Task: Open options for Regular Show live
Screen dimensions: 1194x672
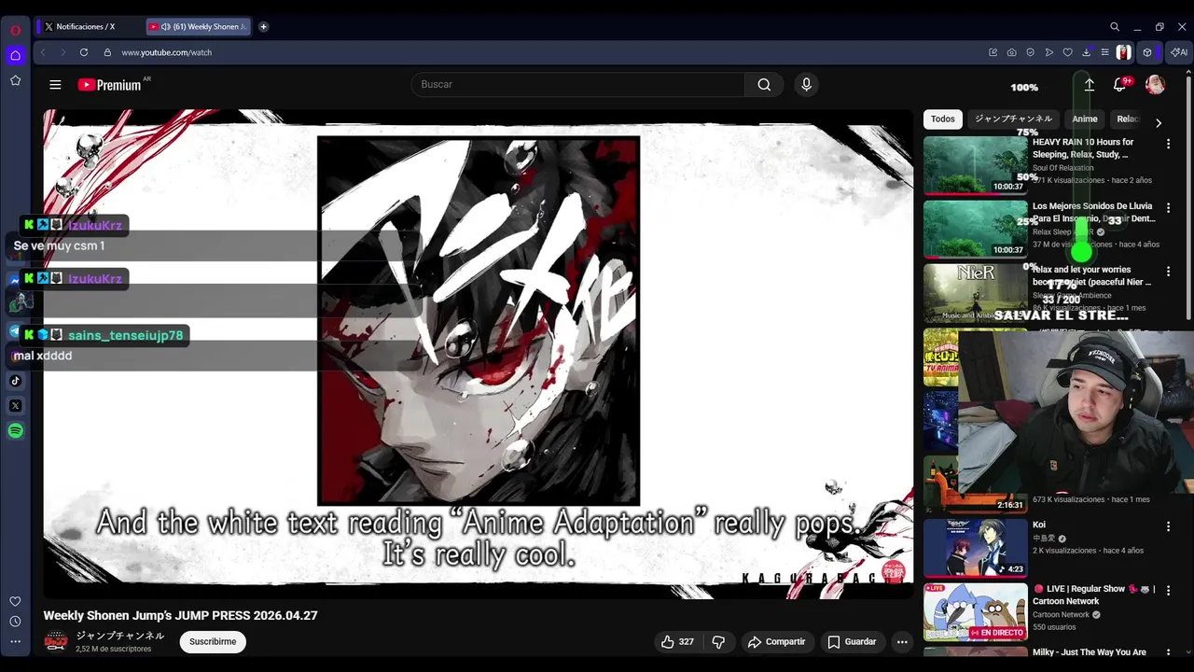Action: point(1168,590)
